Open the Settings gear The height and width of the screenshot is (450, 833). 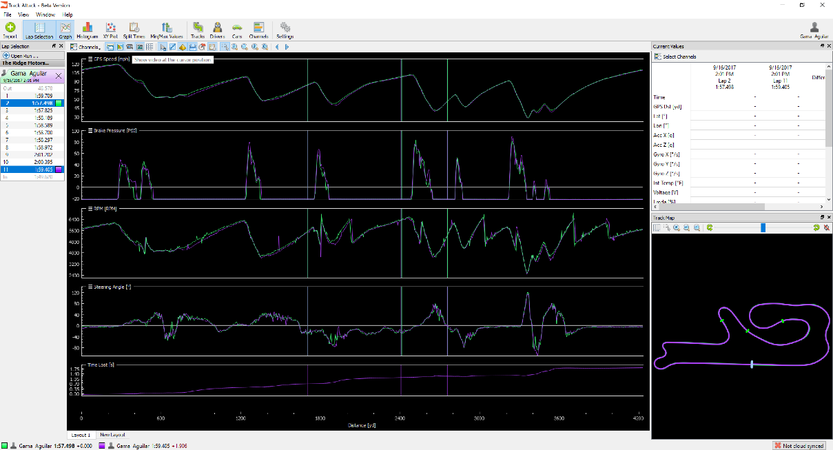point(285,29)
